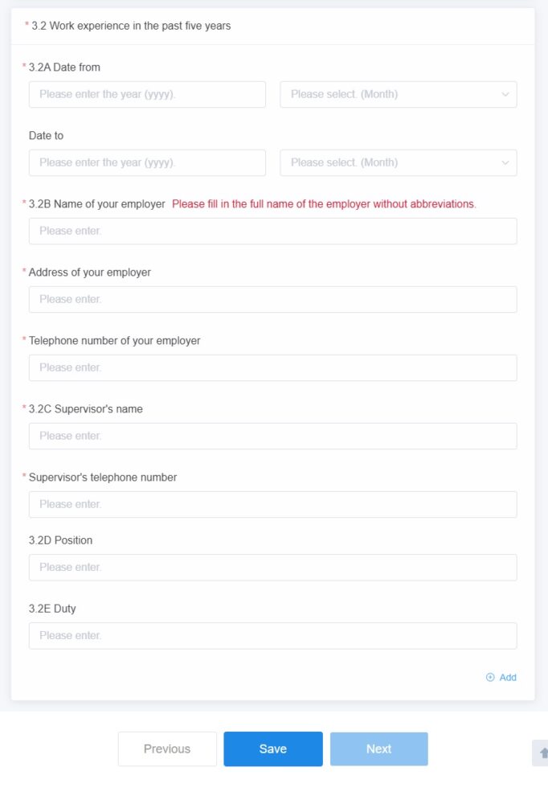Click the Add link text
This screenshot has width=548, height=804.
click(x=508, y=677)
